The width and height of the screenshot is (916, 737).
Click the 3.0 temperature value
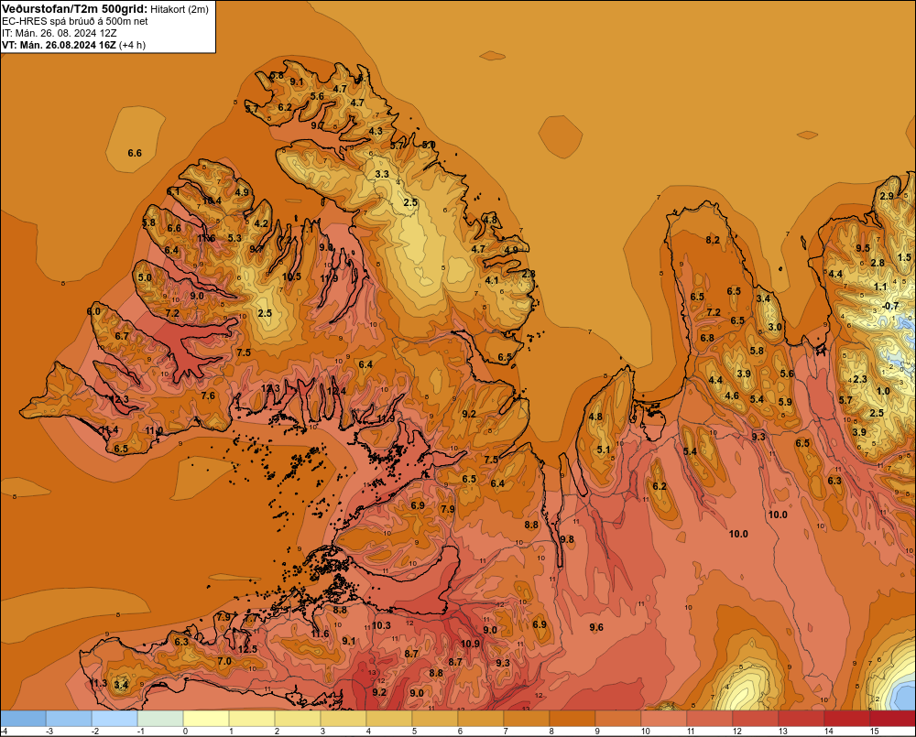[775, 327]
